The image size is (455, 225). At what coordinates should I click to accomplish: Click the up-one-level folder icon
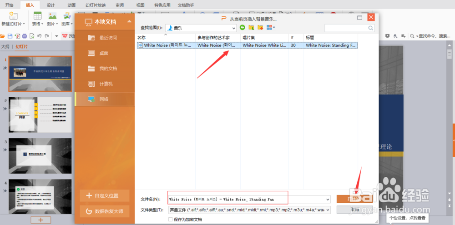point(251,28)
